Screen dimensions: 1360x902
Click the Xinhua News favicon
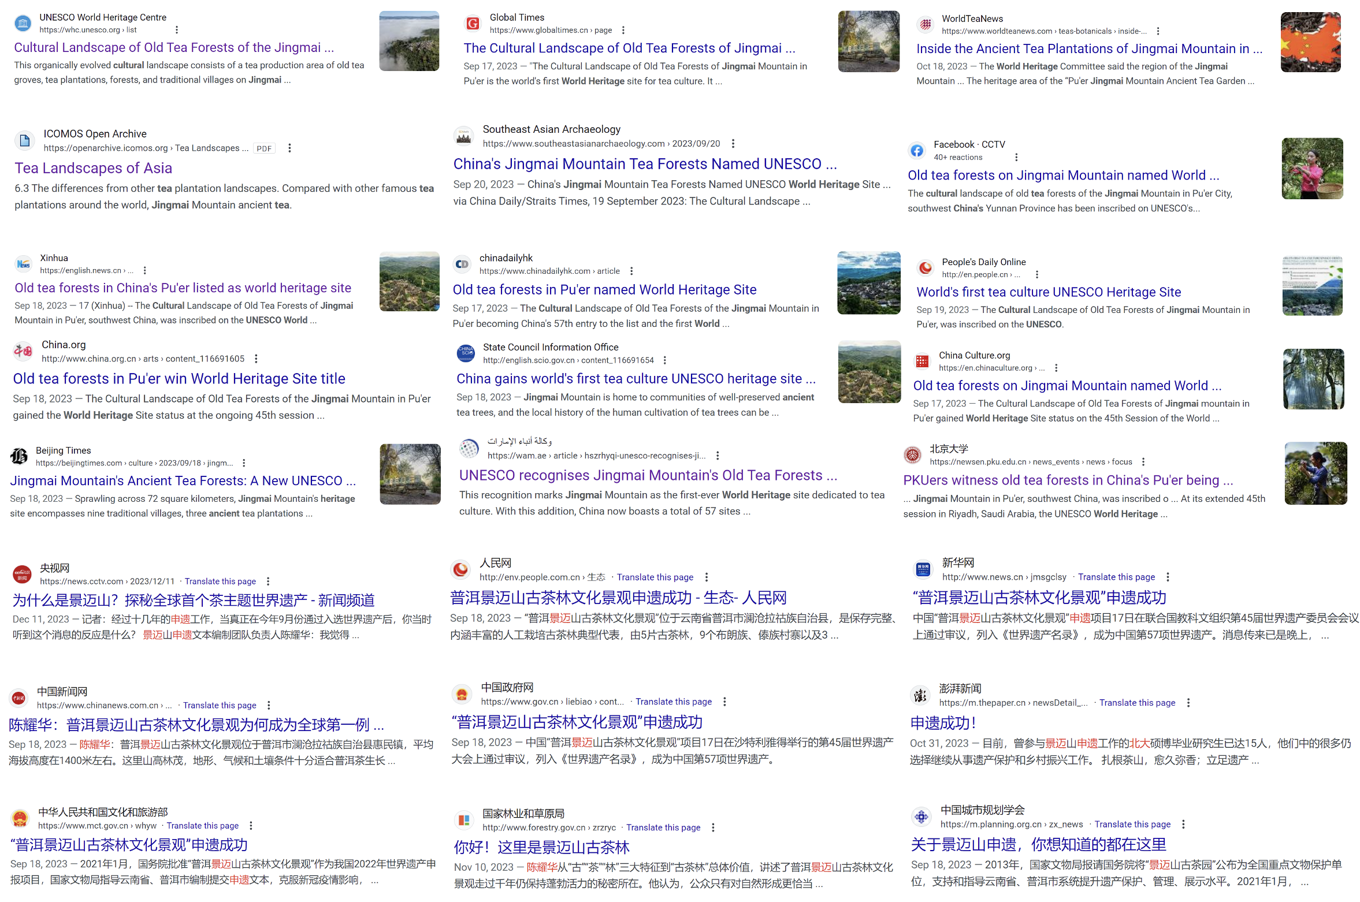coord(23,264)
